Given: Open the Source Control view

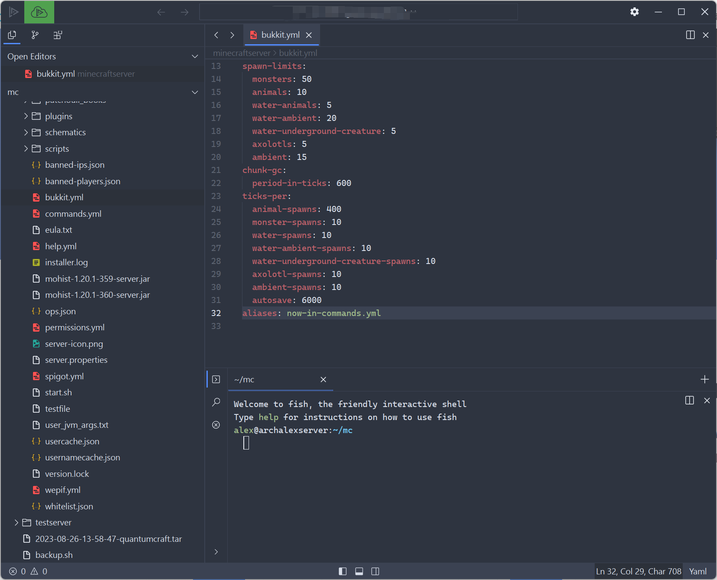Looking at the screenshot, I should pyautogui.click(x=35, y=35).
